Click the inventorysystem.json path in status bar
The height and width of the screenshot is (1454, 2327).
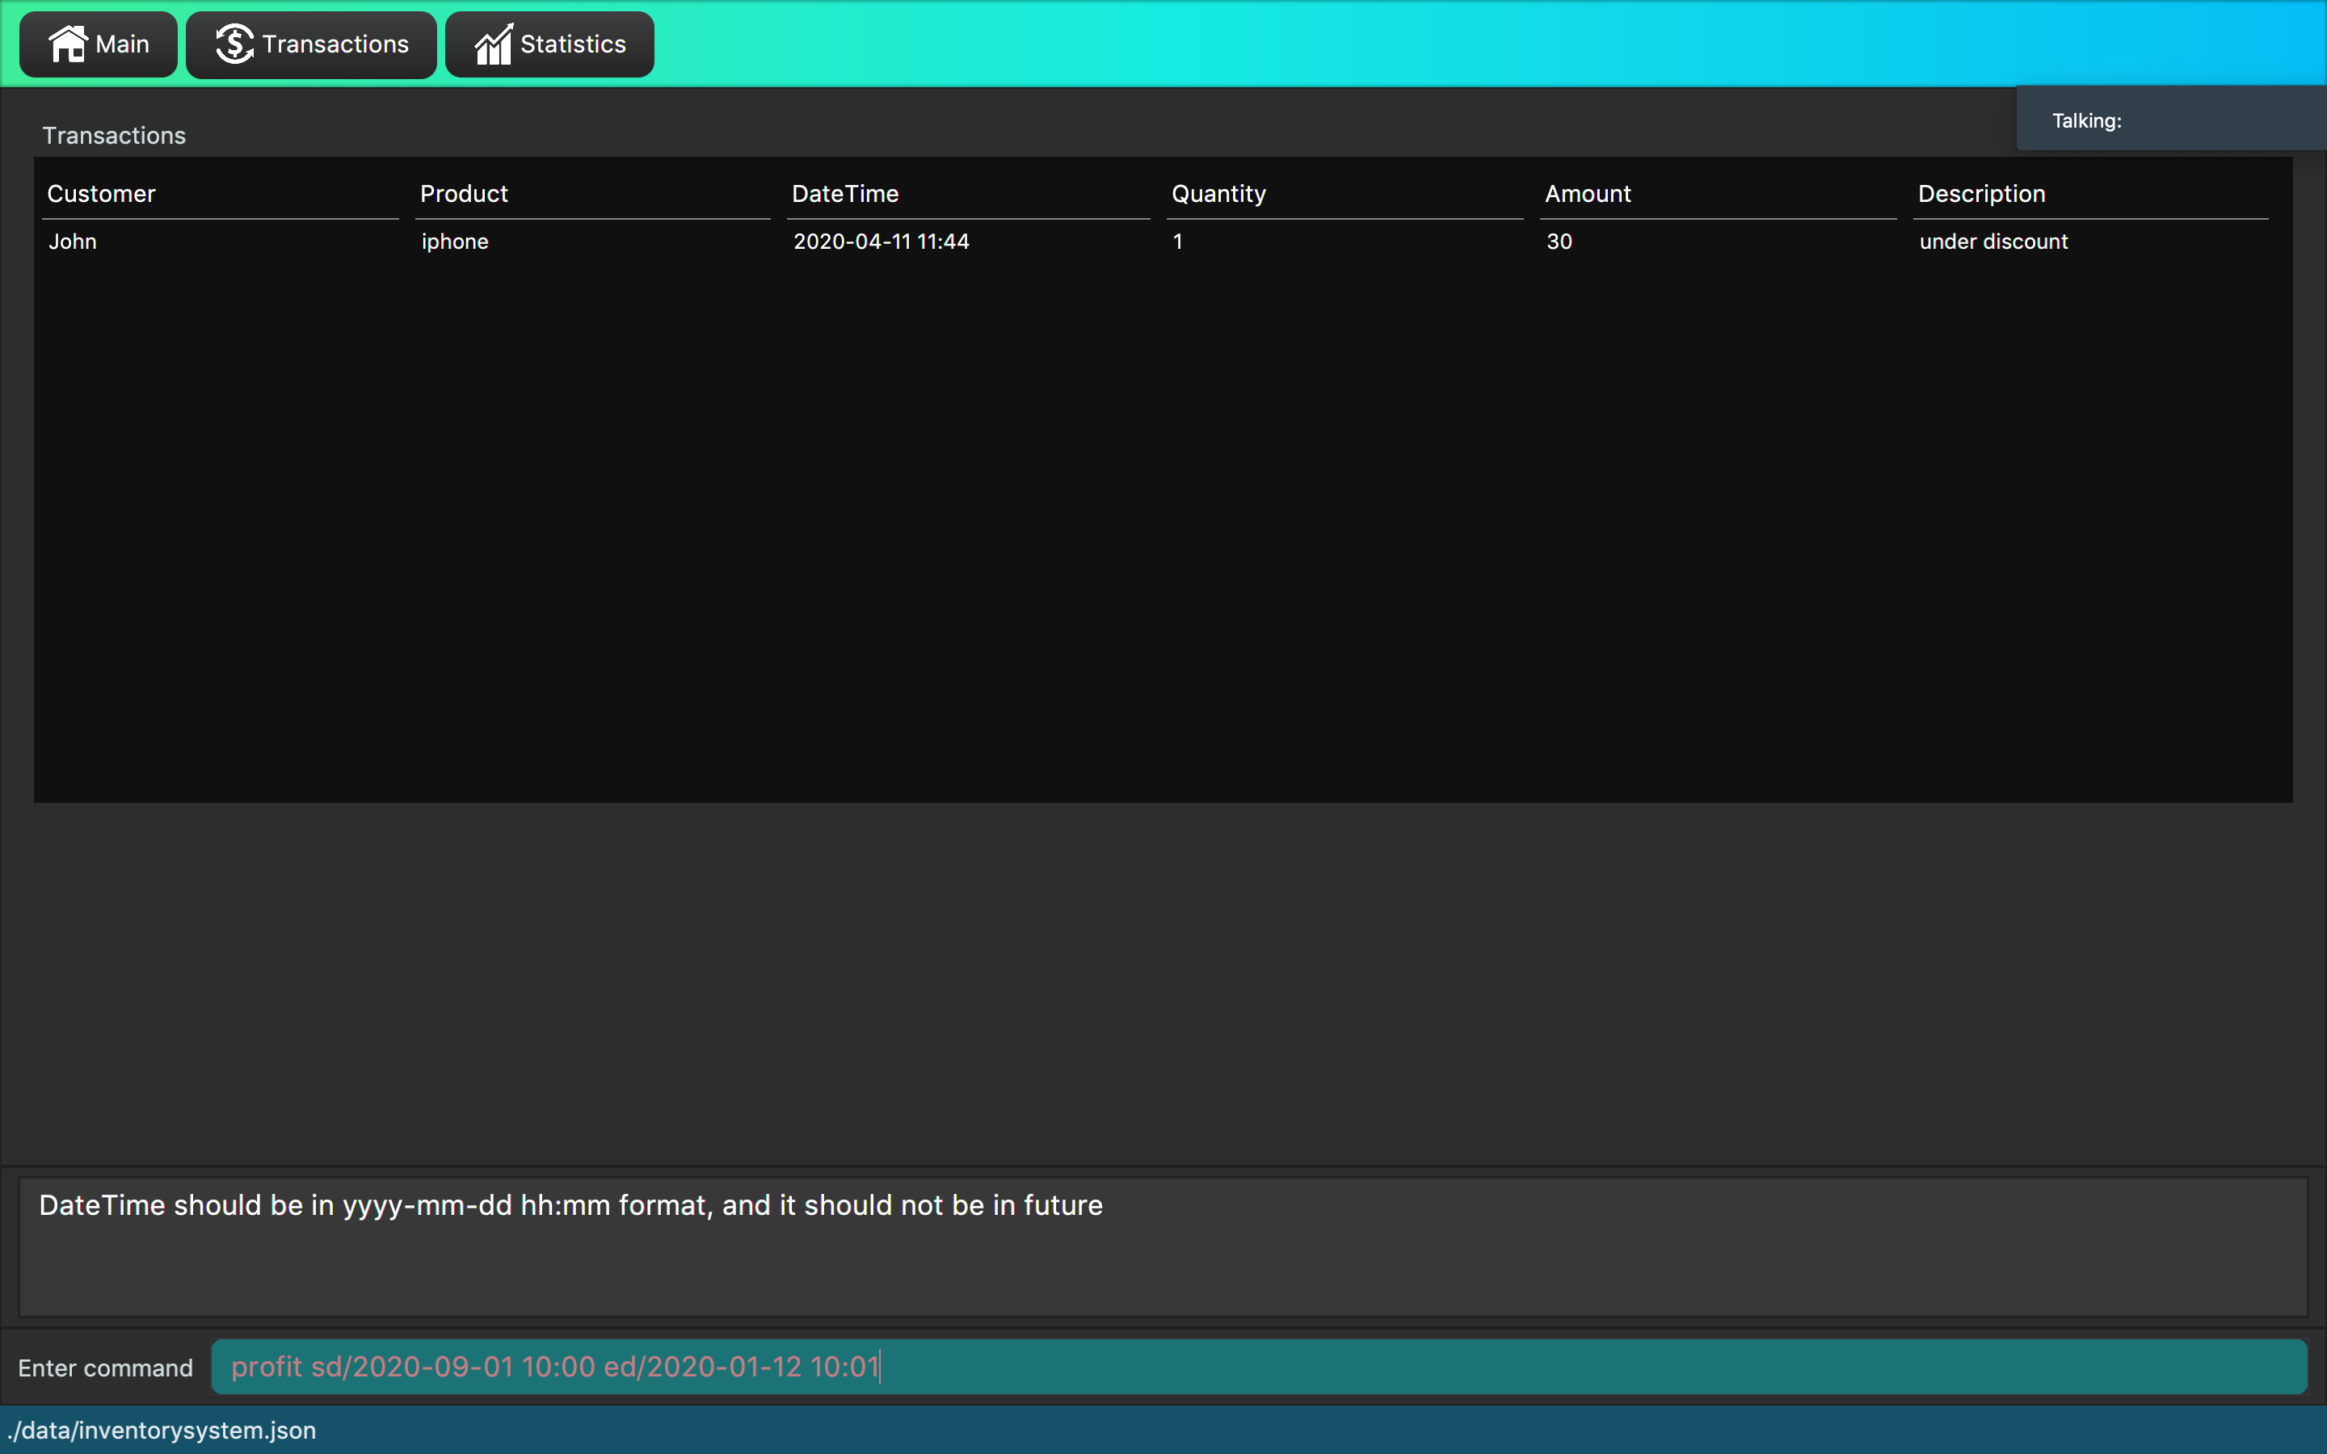[162, 1430]
